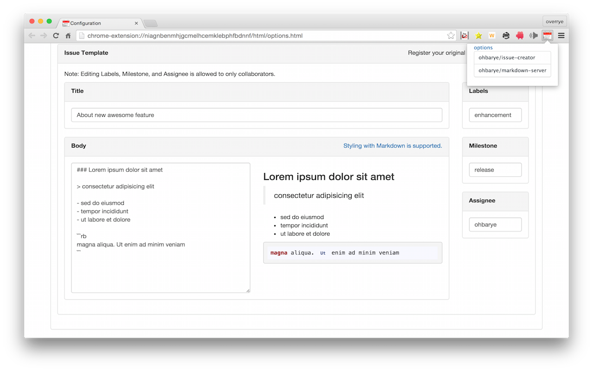This screenshot has height=371, width=593.
Task: Select ohbarye/markdown-server in the popup
Action: 512,70
